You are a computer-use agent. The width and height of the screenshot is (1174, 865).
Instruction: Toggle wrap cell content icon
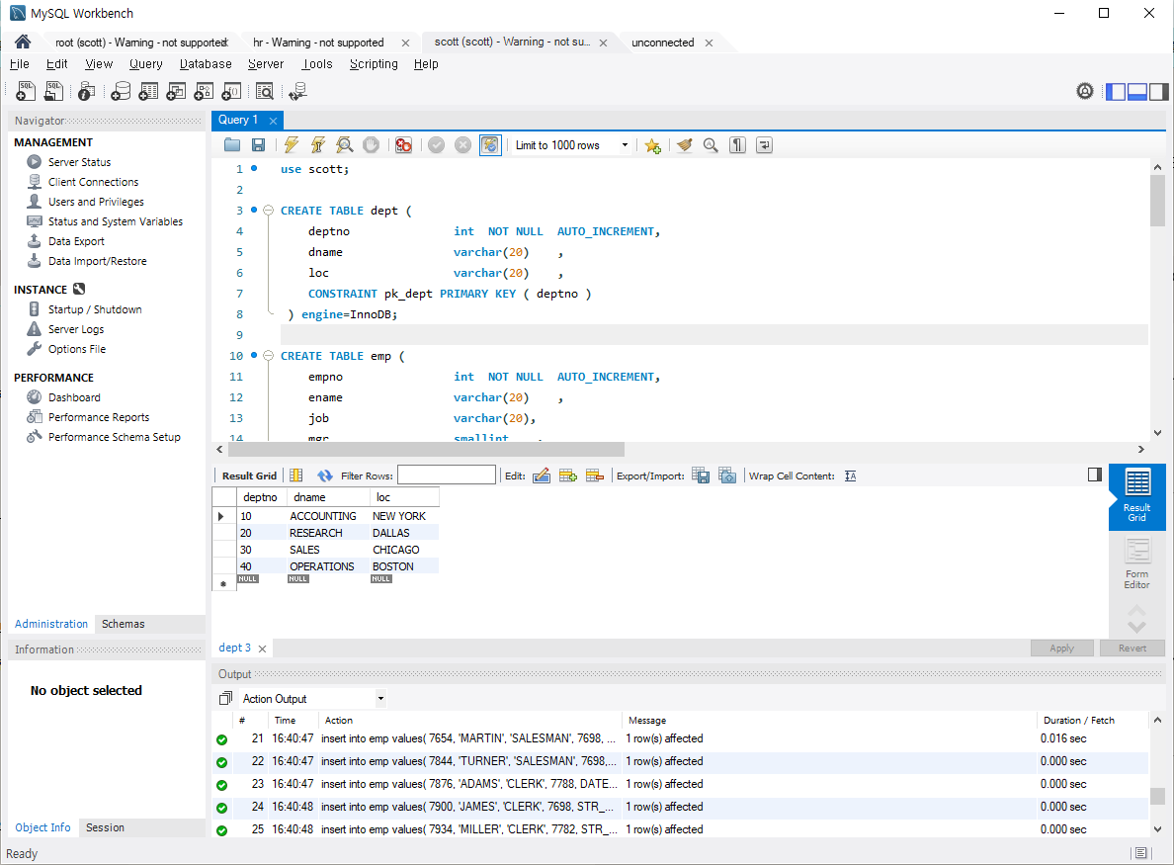click(x=851, y=476)
